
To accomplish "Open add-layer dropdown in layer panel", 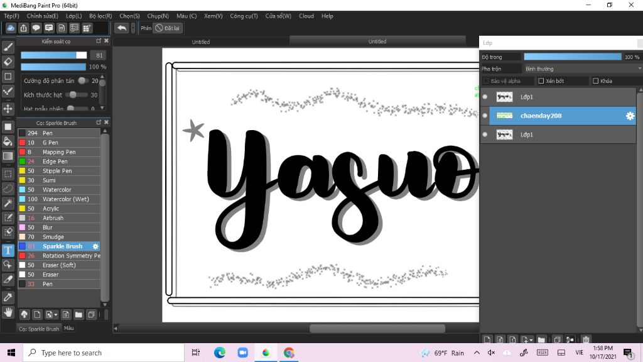I will pyautogui.click(x=531, y=340).
